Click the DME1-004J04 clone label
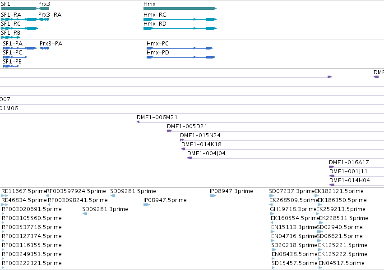The image size is (384, 270). (x=207, y=153)
